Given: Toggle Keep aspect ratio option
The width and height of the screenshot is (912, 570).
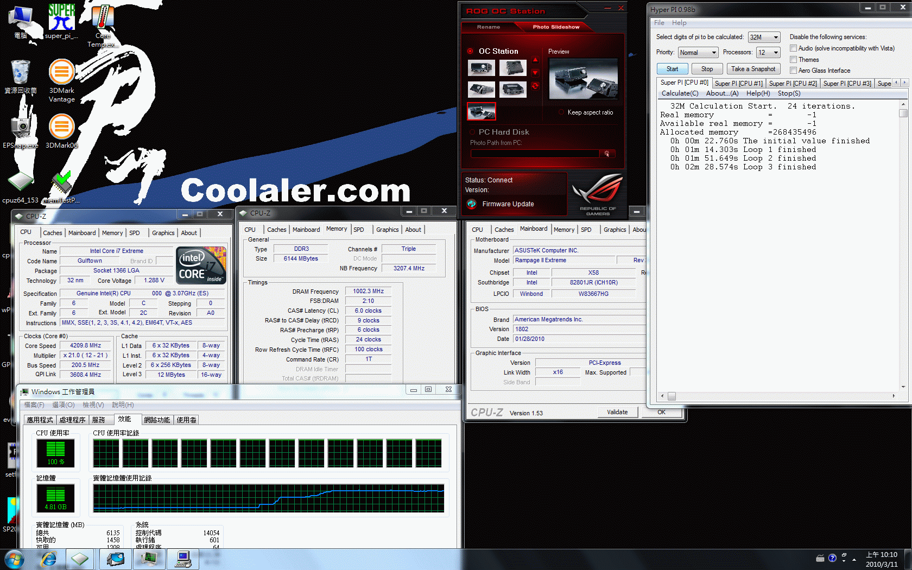Looking at the screenshot, I should point(562,112).
